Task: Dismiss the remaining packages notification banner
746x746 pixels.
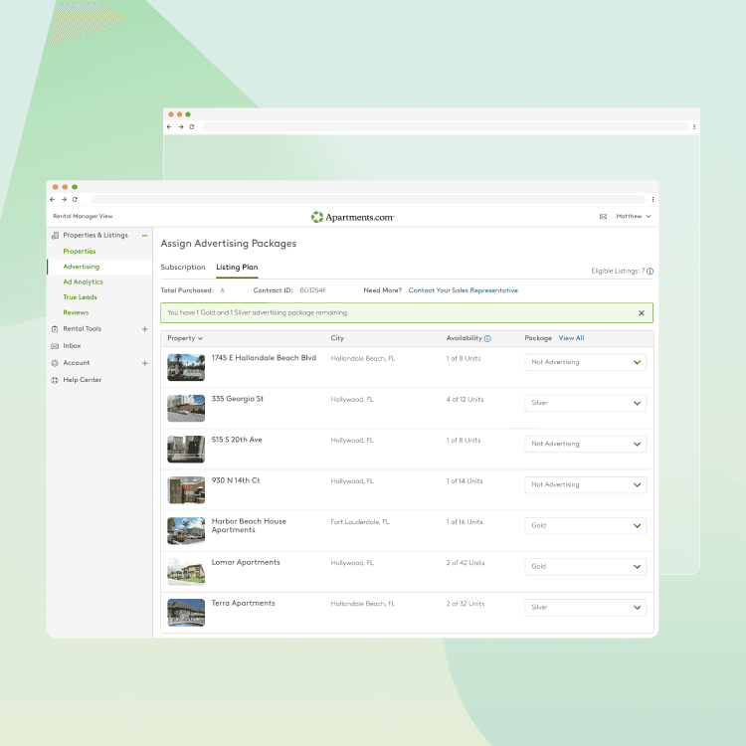Action: point(642,313)
